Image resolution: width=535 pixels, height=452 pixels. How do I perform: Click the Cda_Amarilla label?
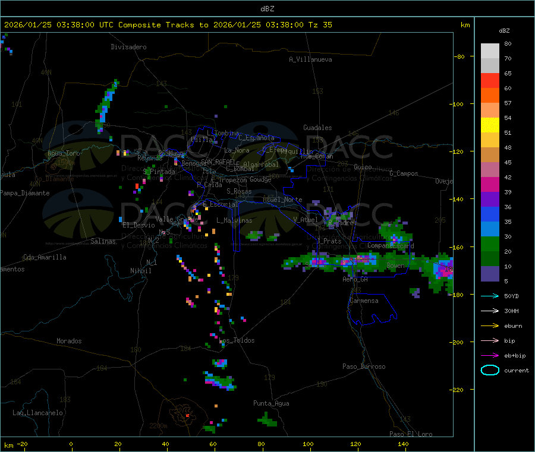pos(45,257)
